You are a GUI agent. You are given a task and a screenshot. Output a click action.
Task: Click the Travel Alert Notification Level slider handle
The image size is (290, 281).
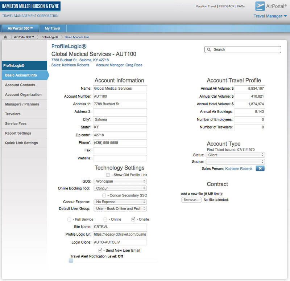pyautogui.click(x=71, y=261)
